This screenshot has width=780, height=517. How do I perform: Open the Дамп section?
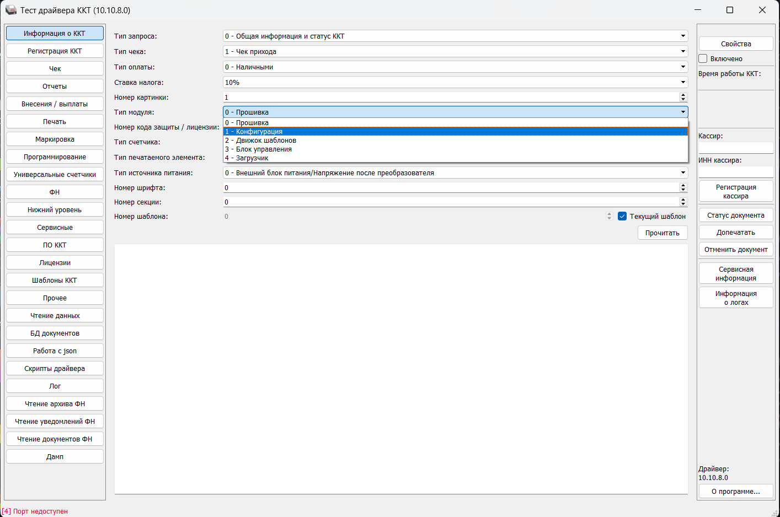[55, 456]
